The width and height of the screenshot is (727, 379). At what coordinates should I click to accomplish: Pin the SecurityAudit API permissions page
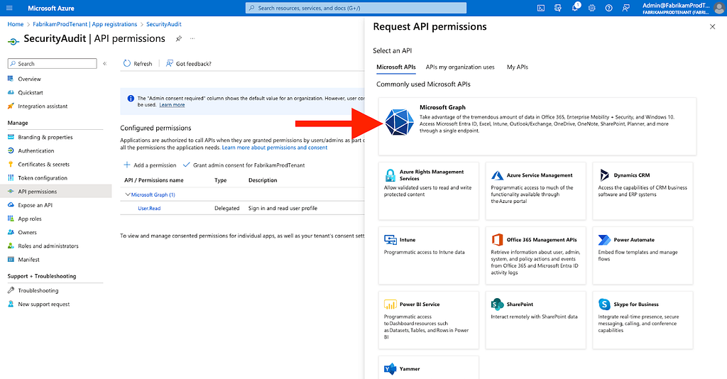tap(178, 39)
